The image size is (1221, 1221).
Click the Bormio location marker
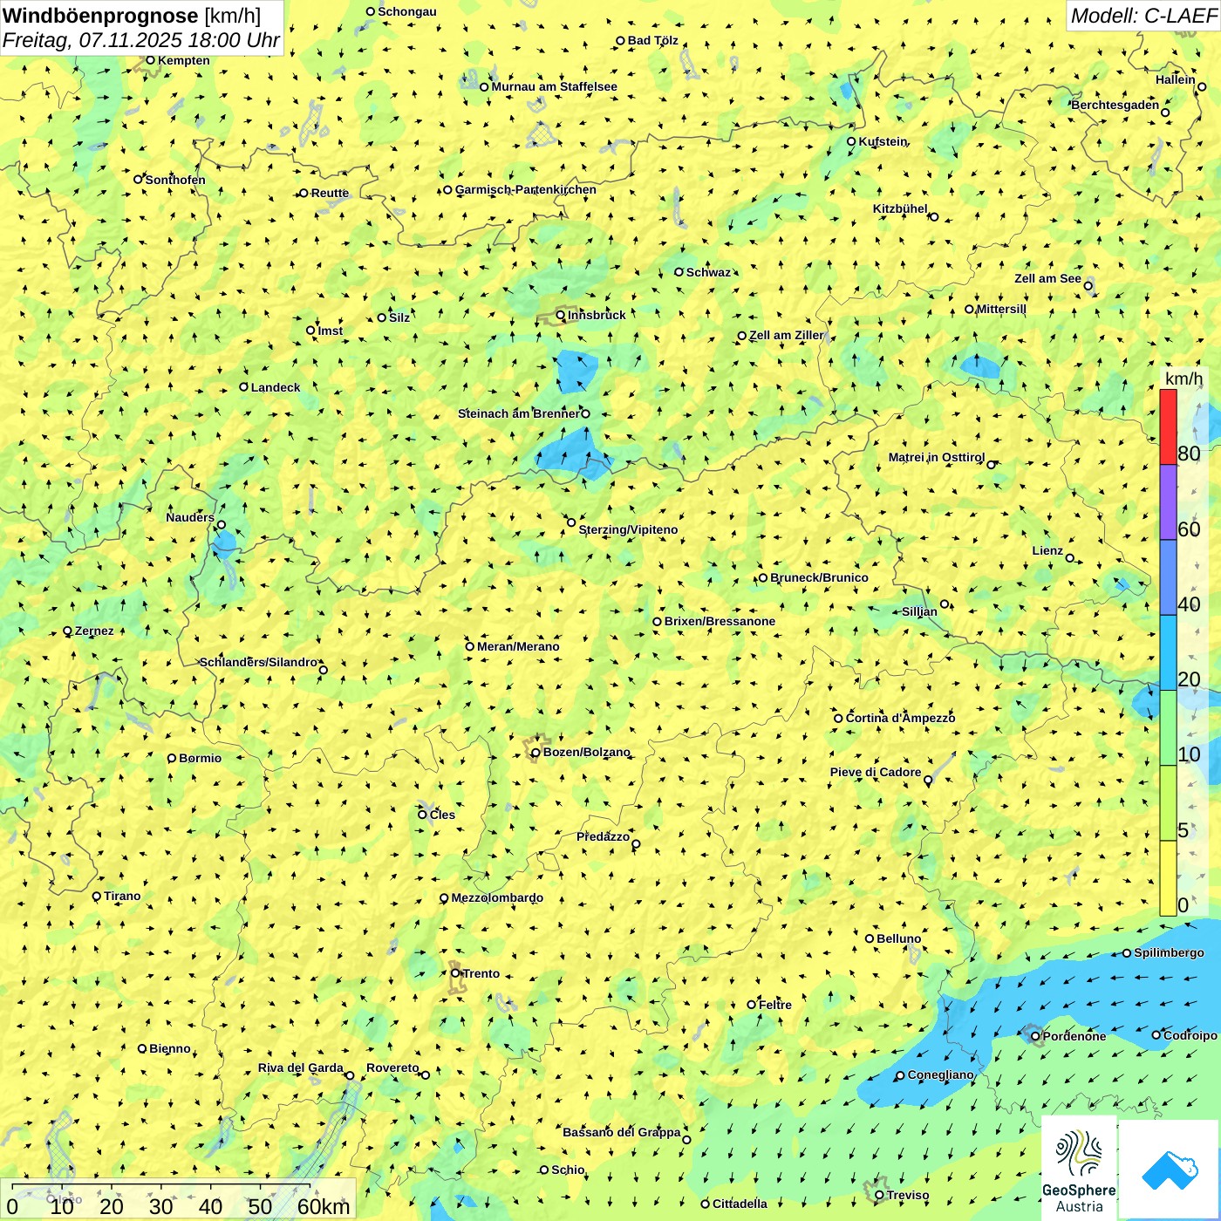tap(172, 758)
